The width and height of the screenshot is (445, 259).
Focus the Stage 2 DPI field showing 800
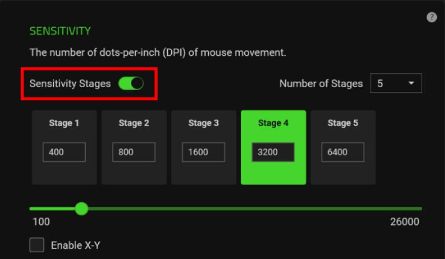tap(134, 152)
